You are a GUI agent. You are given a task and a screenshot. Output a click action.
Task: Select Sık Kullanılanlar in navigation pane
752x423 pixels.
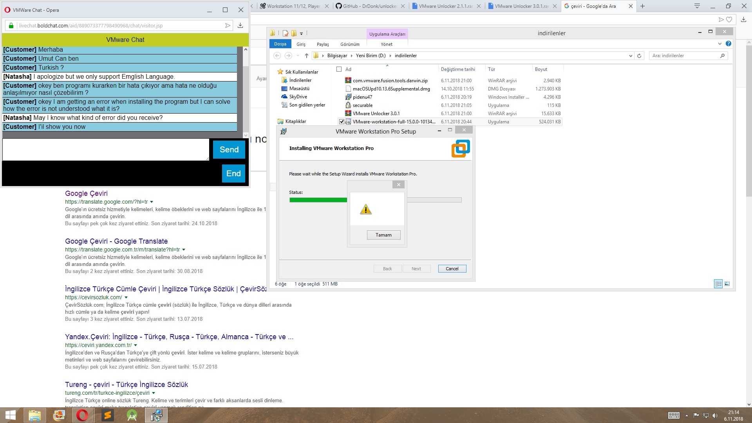[x=302, y=72]
